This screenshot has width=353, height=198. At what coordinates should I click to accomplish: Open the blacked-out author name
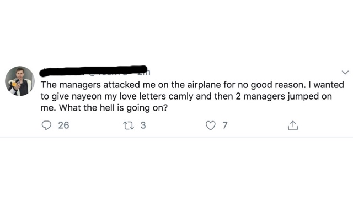click(90, 71)
